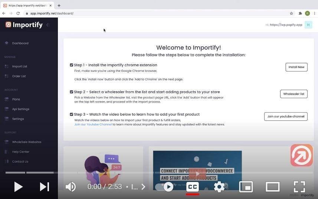This screenshot has height=199, width=318.
Task: Click the Import List grid icon
Action: pos(6,66)
